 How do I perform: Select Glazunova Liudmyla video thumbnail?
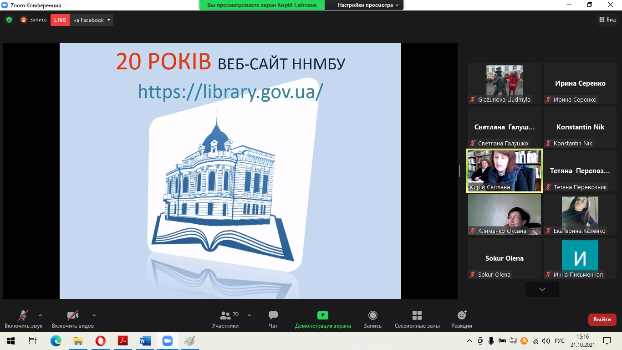(505, 83)
